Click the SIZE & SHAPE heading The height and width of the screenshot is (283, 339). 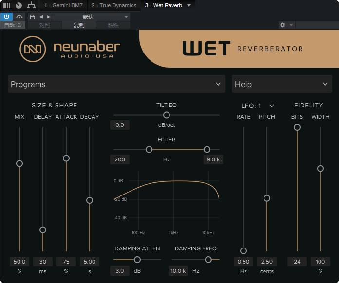pos(54,105)
